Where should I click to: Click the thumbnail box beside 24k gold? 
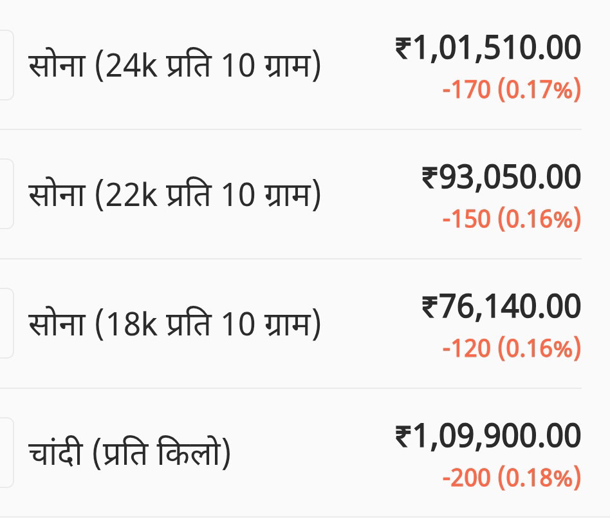click(x=6, y=65)
